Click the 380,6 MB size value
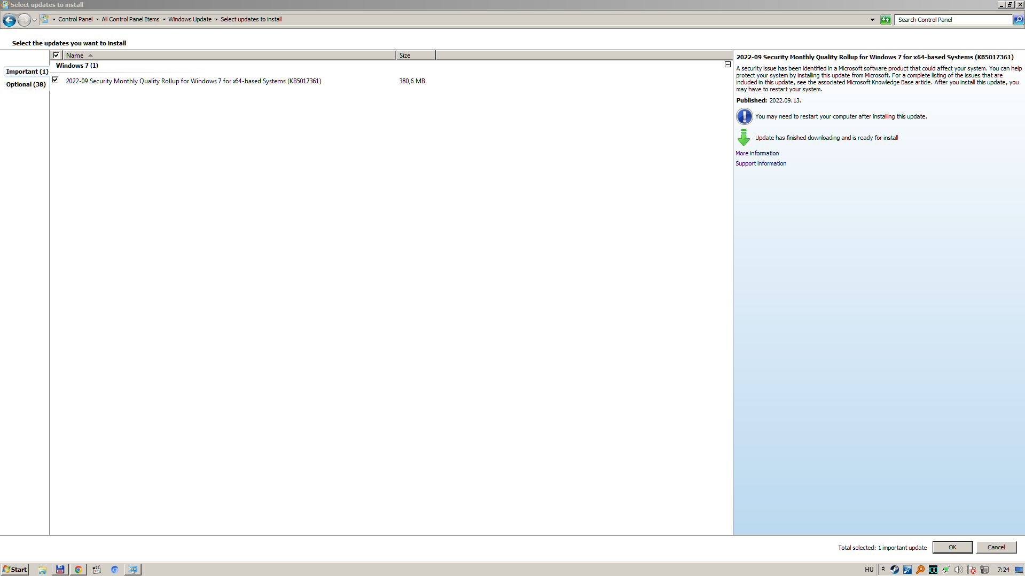The height and width of the screenshot is (576, 1025). pos(412,81)
